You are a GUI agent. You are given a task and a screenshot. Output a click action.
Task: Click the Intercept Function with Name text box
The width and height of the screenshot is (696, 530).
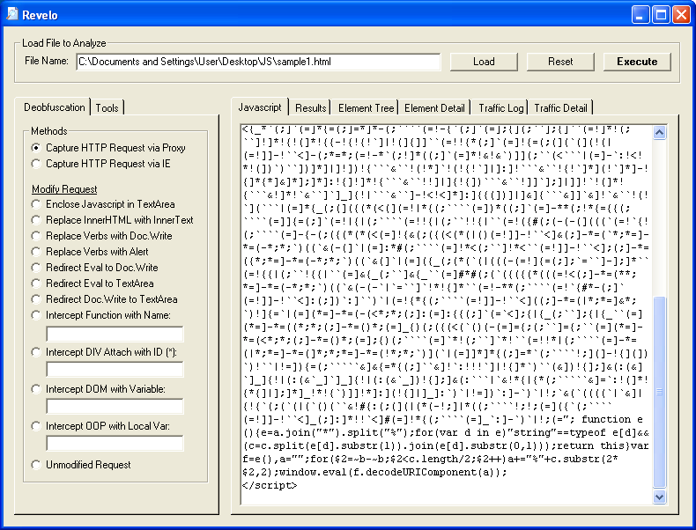tap(115, 334)
